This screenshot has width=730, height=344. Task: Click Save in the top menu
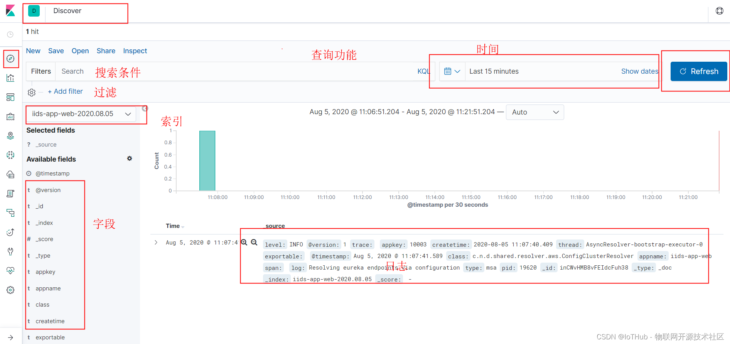(x=56, y=51)
